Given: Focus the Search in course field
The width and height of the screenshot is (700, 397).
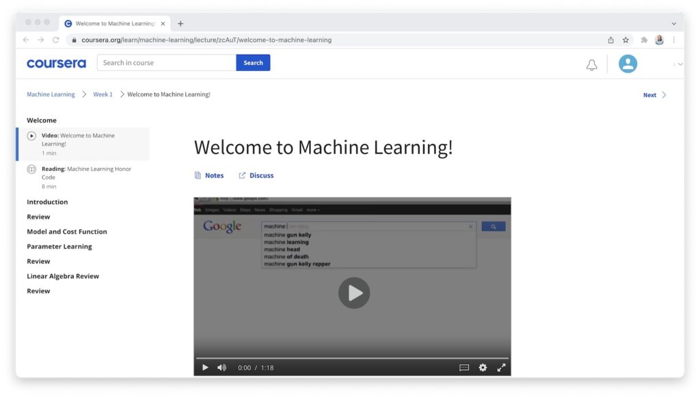Looking at the screenshot, I should pyautogui.click(x=167, y=63).
